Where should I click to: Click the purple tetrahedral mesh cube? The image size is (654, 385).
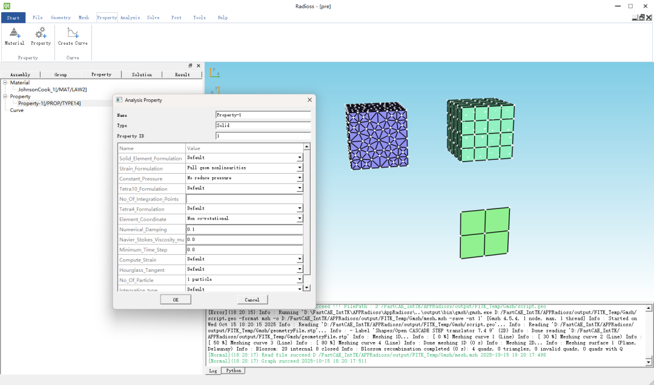pos(377,136)
